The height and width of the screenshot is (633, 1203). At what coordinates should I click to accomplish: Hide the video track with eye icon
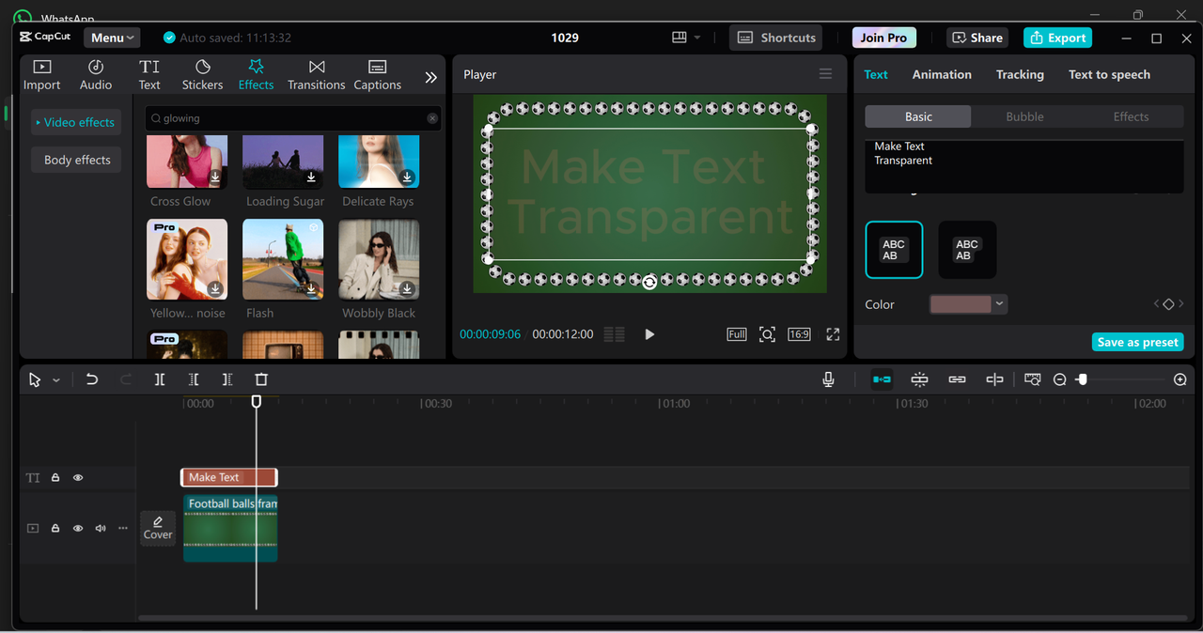click(78, 529)
